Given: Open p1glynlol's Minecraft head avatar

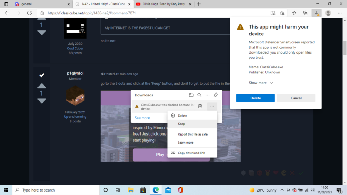Looking at the screenshot, I should click(75, 95).
